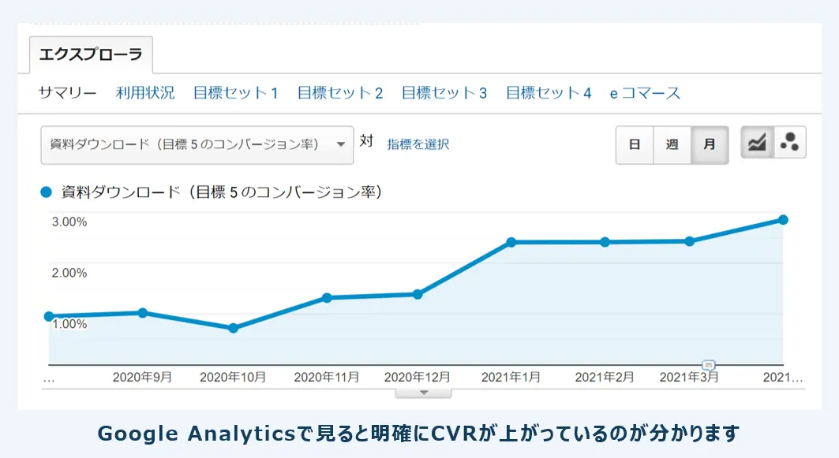This screenshot has width=839, height=458.
Task: Click 指標を選択 to pick comparison metric
Action: click(x=418, y=144)
